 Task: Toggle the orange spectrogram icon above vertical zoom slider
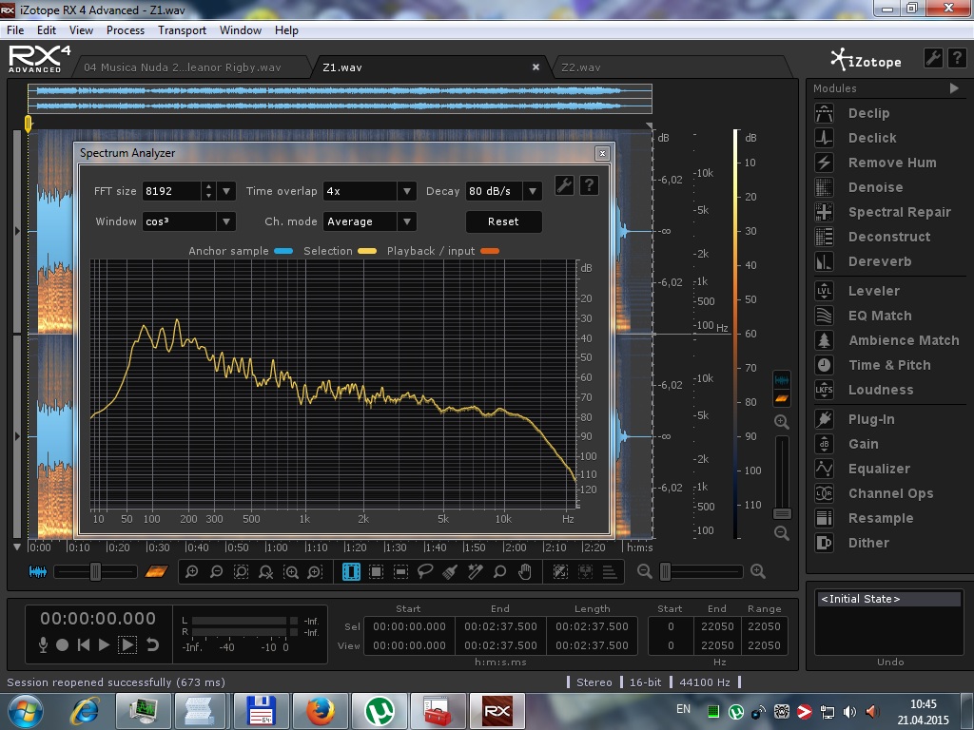[x=782, y=398]
